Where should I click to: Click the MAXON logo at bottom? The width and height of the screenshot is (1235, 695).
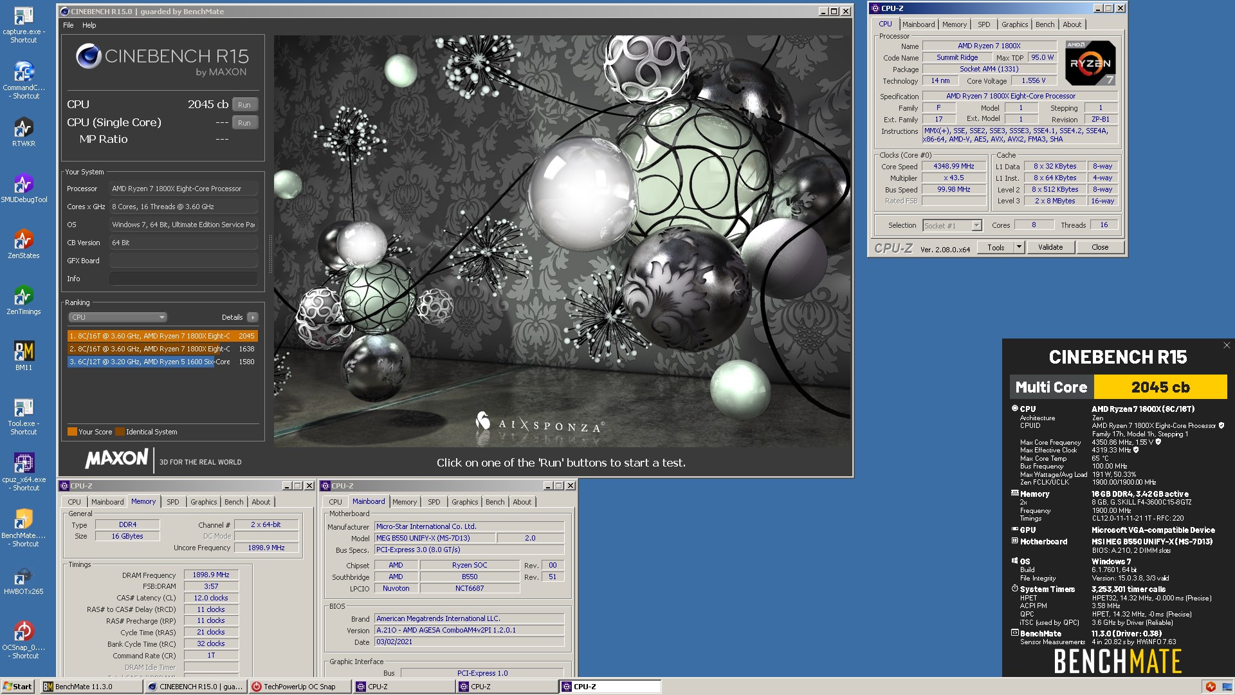(x=116, y=459)
